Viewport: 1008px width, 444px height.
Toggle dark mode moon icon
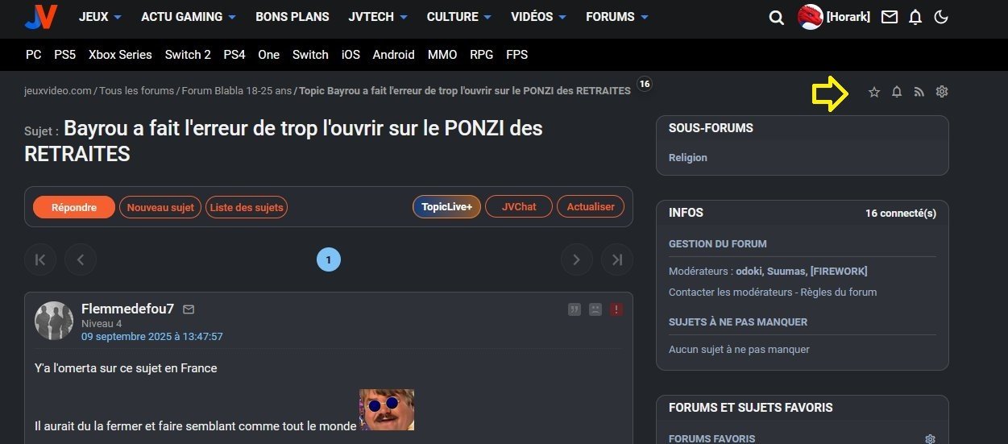click(x=941, y=17)
